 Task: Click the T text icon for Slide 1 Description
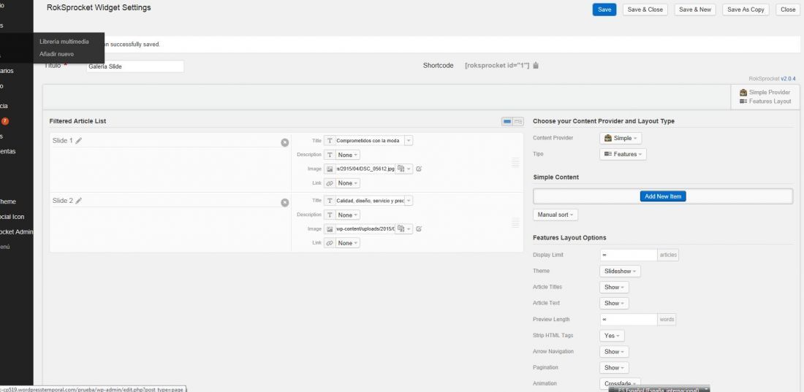pos(330,155)
